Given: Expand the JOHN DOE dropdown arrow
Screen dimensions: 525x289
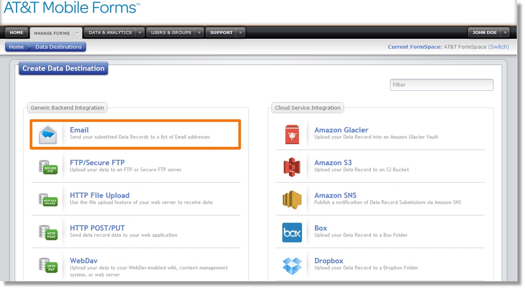Looking at the screenshot, I should coord(505,32).
